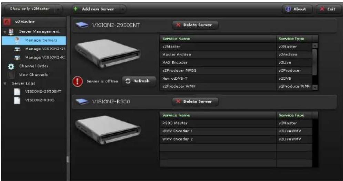
Task: Click the VISION2-2950ENT services scrollbar thumb
Action: pos(315,62)
